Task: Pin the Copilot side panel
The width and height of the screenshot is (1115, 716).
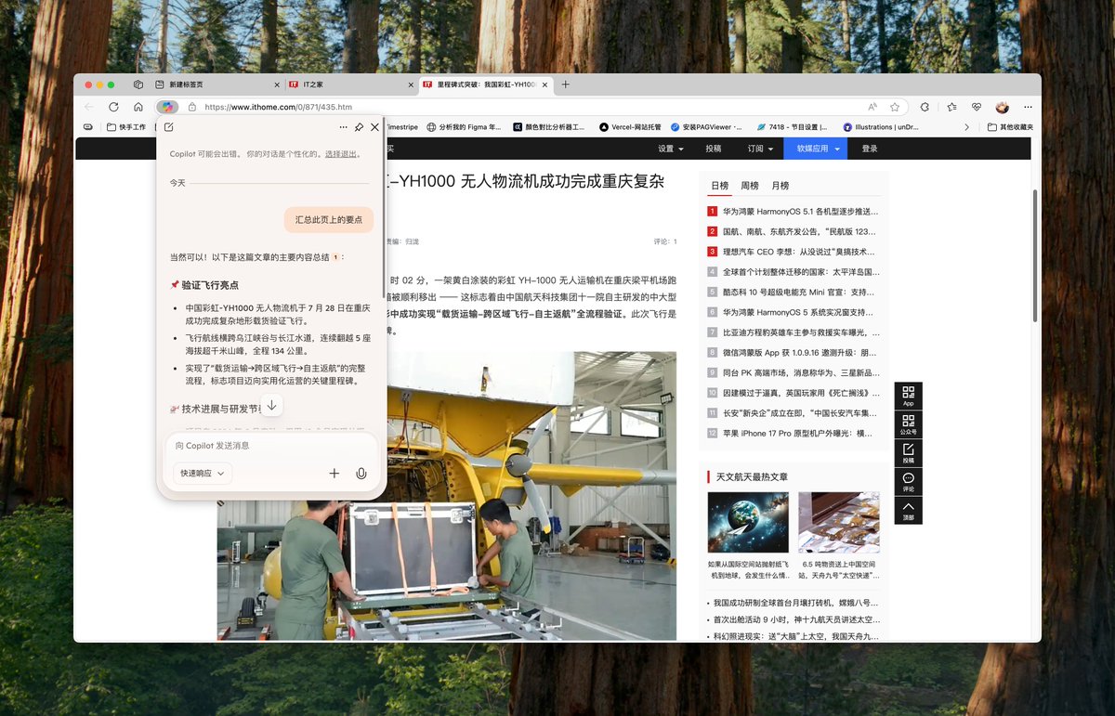Action: [x=359, y=127]
